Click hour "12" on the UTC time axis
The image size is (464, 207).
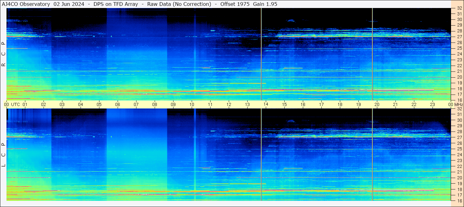[229, 104]
